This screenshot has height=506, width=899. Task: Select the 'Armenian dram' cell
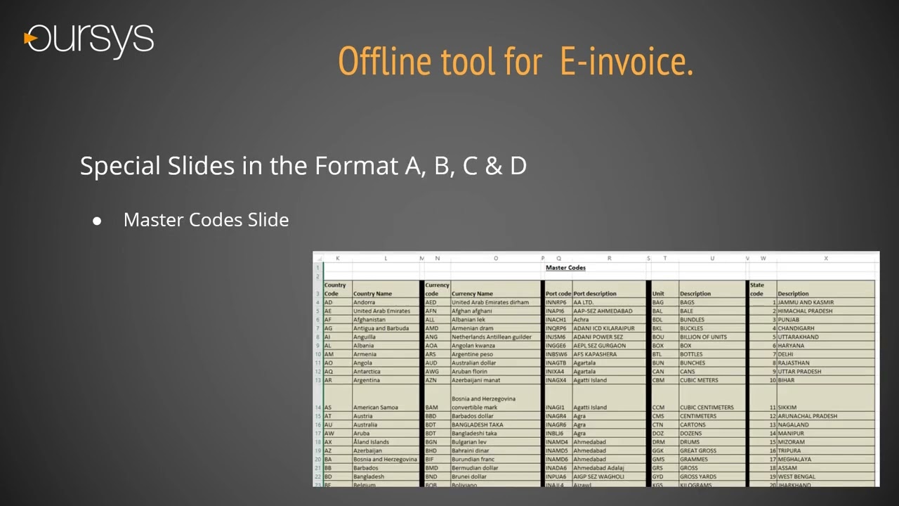coord(496,328)
